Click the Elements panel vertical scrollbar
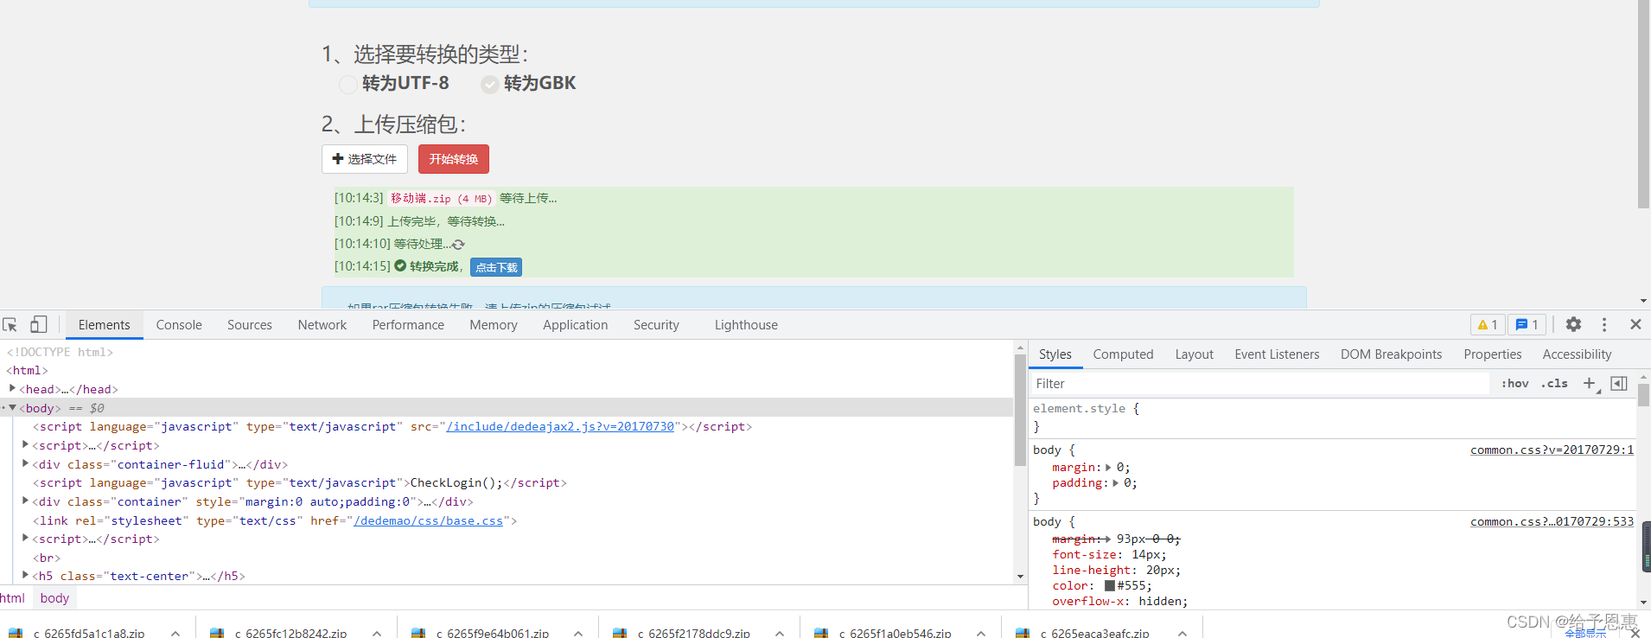The height and width of the screenshot is (638, 1651). pos(1020,410)
